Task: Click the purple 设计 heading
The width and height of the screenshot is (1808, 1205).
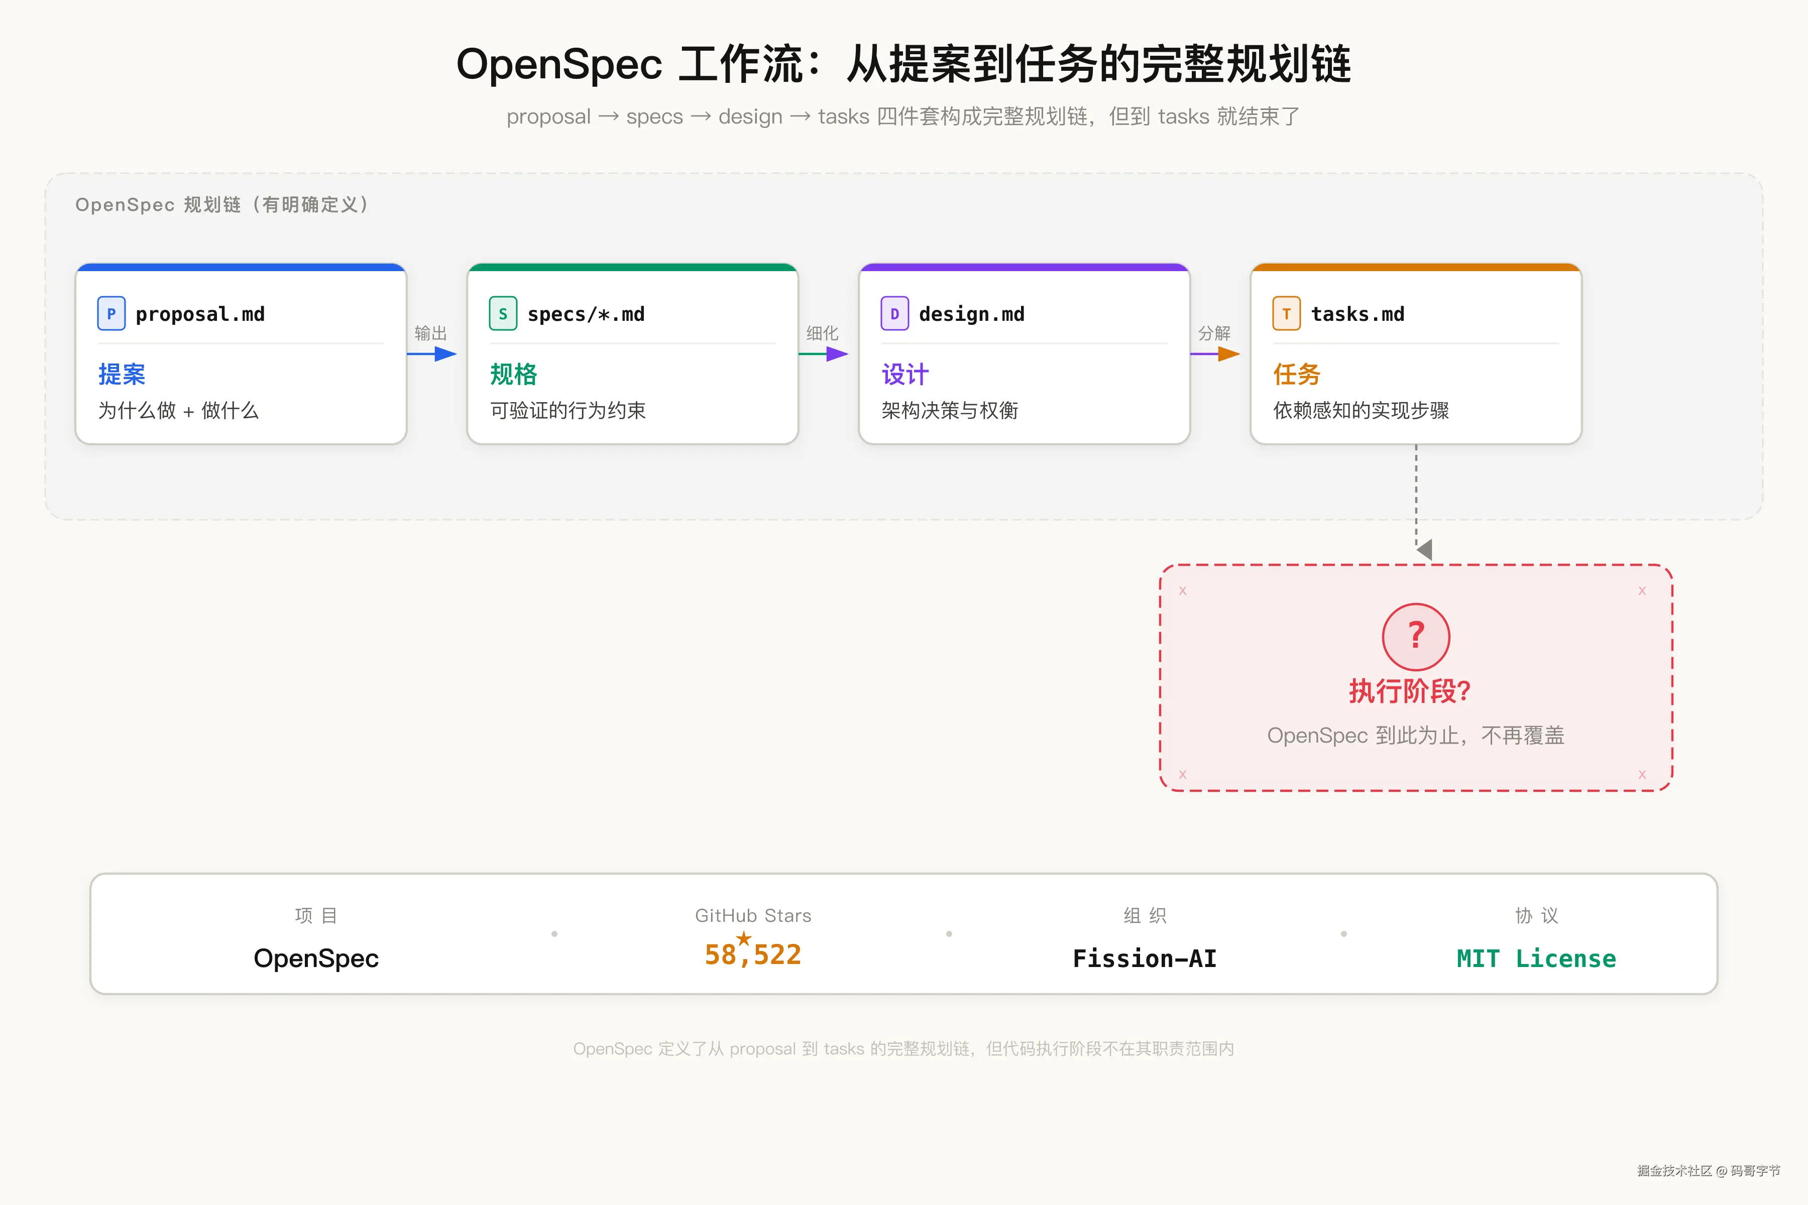Action: pyautogui.click(x=905, y=374)
